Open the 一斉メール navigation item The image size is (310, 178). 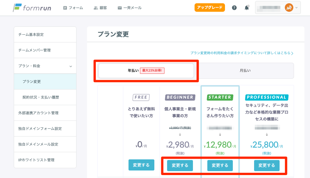click(x=129, y=8)
